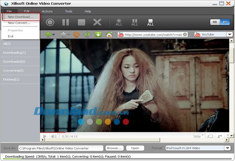Switch to the left single-pane view toggle

click(215, 22)
